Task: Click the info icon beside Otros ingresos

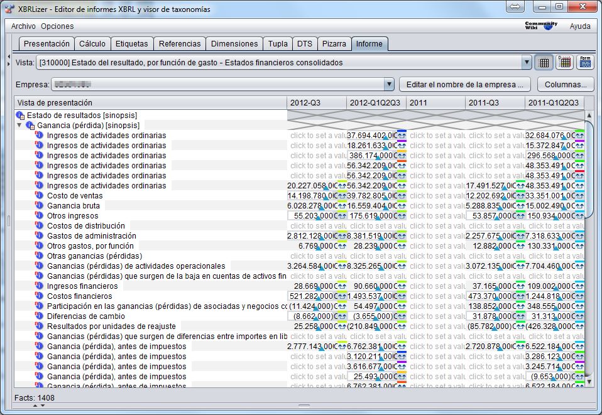Action: [x=39, y=215]
